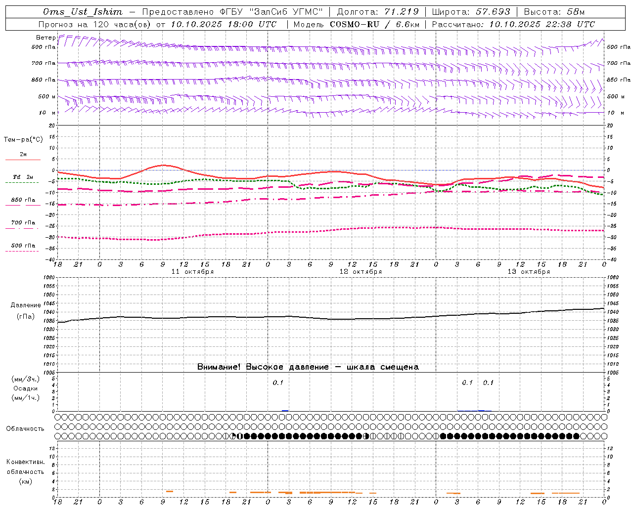Click the (мм/1ч.) precipitation unit label
The height and width of the screenshot is (506, 633).
[26, 398]
